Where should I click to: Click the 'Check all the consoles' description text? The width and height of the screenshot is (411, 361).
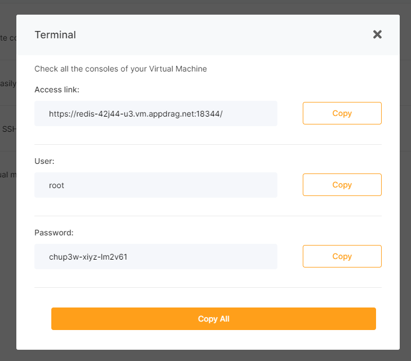(x=121, y=69)
